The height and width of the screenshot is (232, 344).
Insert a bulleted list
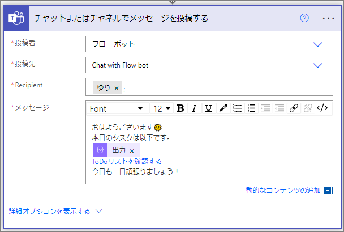click(x=237, y=108)
